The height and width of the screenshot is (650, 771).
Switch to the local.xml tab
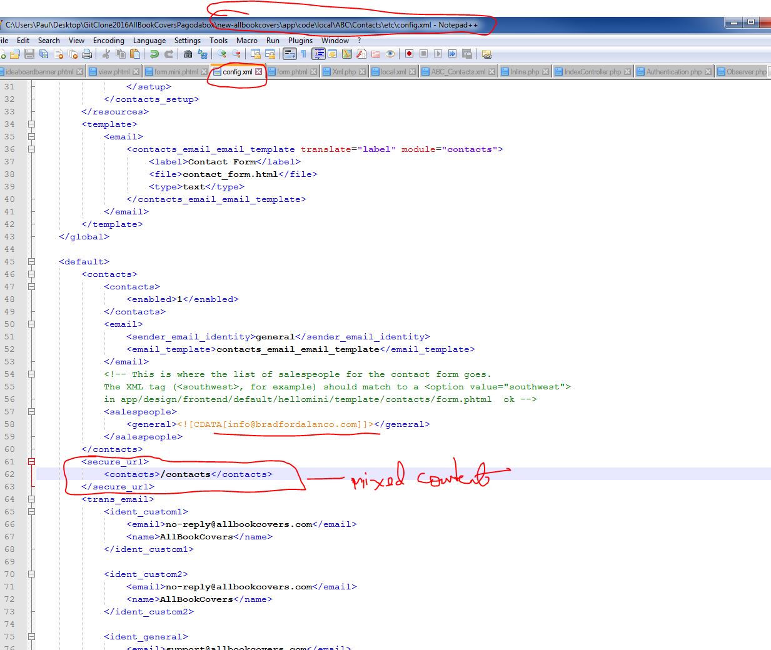(x=393, y=72)
